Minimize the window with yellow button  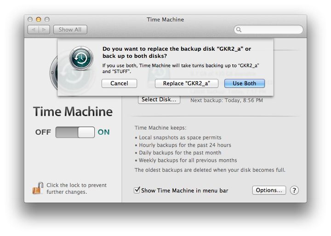tap(39, 20)
